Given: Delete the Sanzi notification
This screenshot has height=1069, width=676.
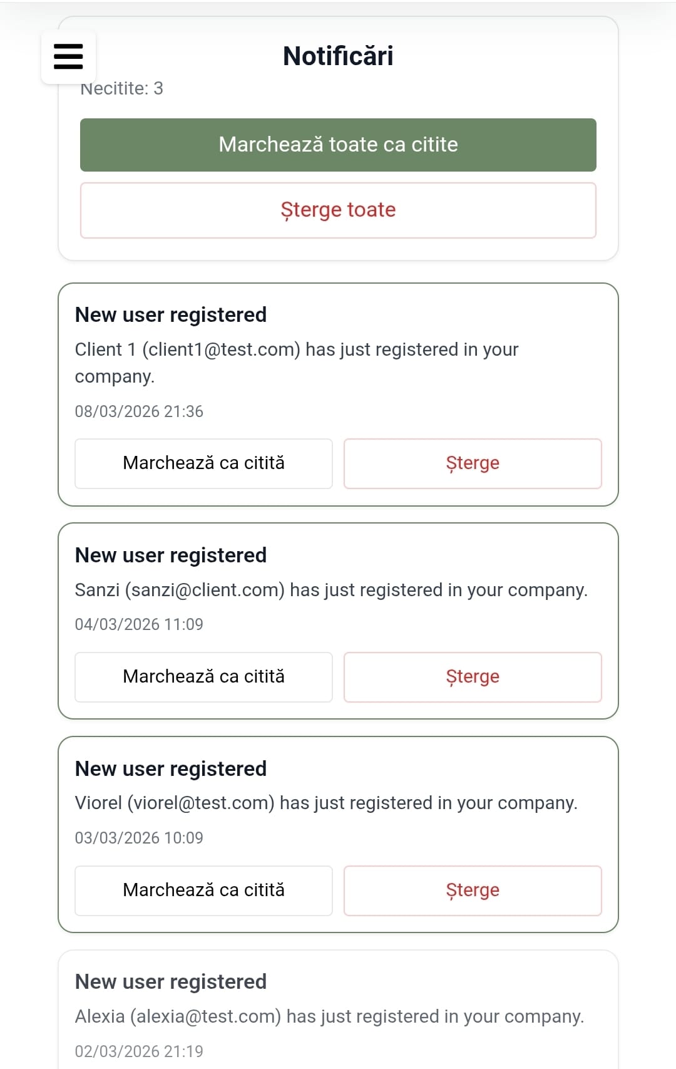Looking at the screenshot, I should (x=473, y=677).
